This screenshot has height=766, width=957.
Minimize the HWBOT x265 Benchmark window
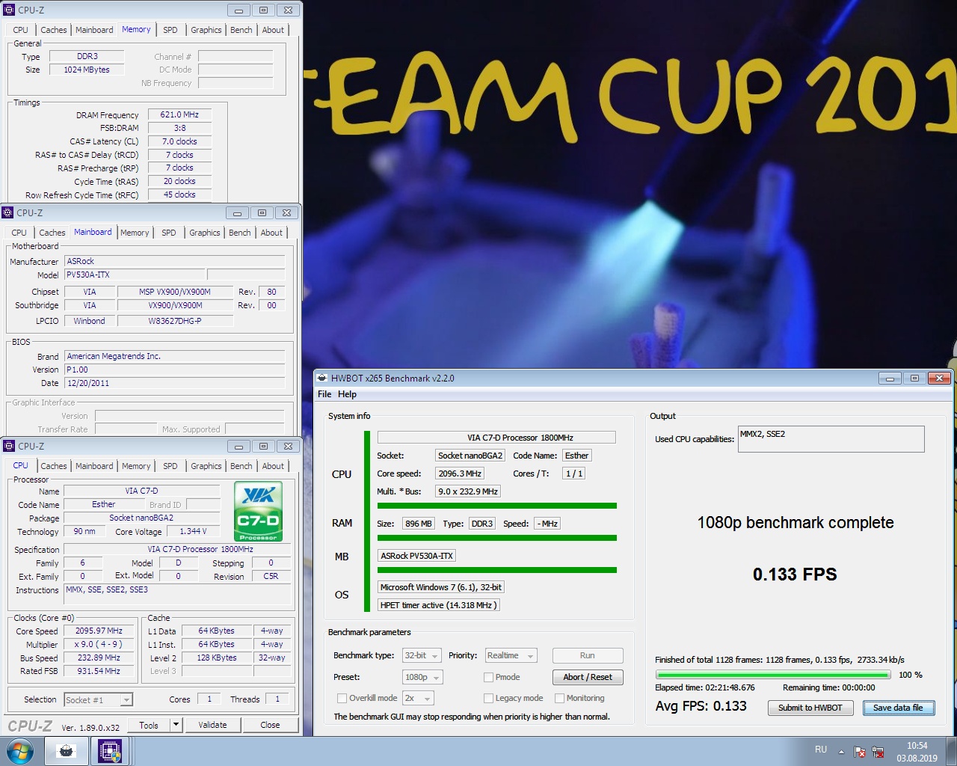890,379
